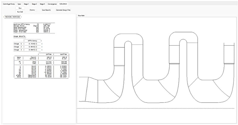Viewport: 238px width, 125px height.
Task: Click the Outflow column header
Action: [63, 54]
